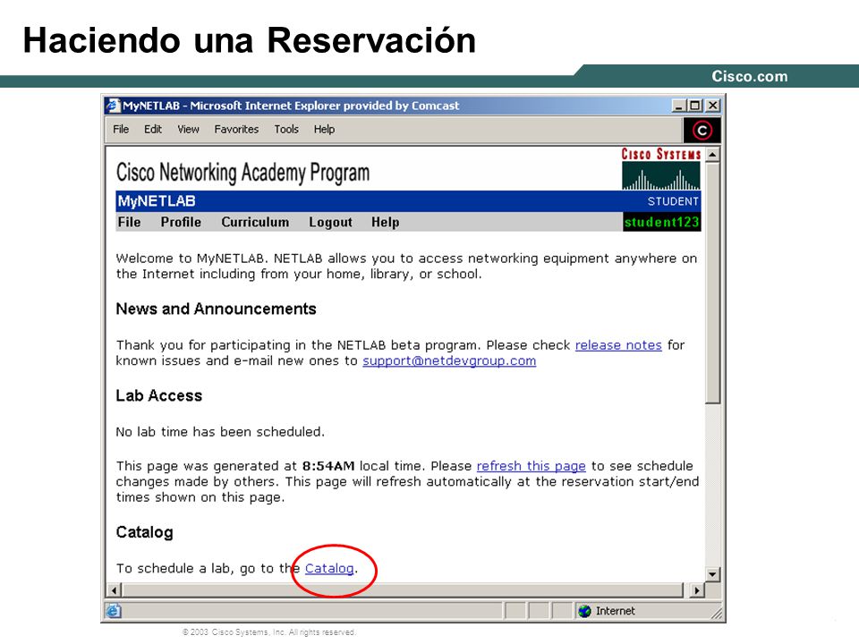The image size is (859, 644).
Task: Maximize the MyNETLAB browser window
Action: tap(695, 106)
